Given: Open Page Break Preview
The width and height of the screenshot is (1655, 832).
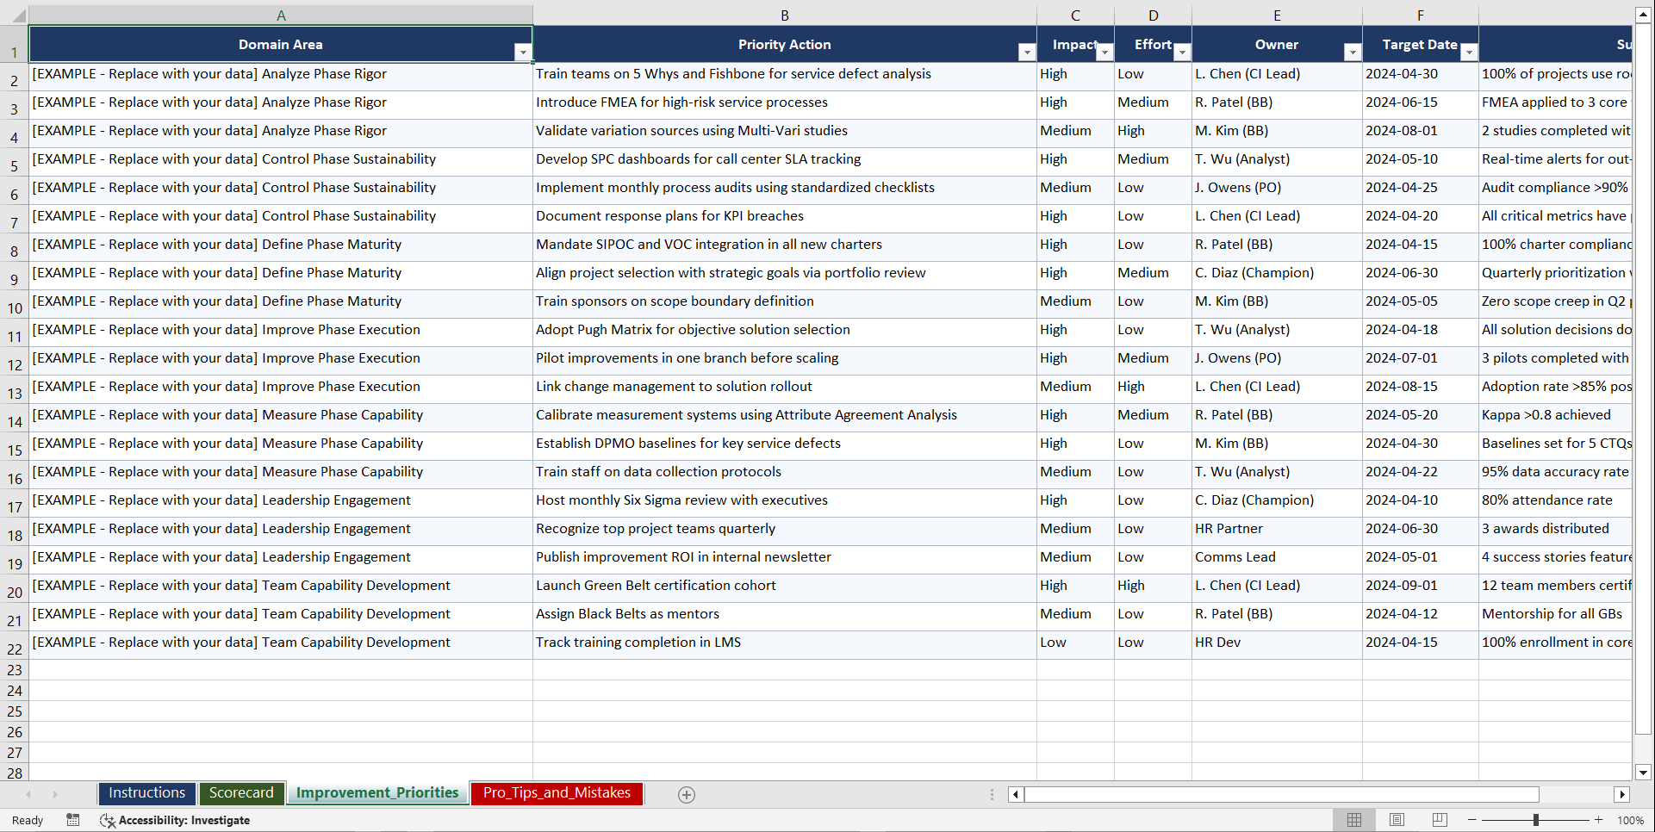Looking at the screenshot, I should (x=1439, y=820).
